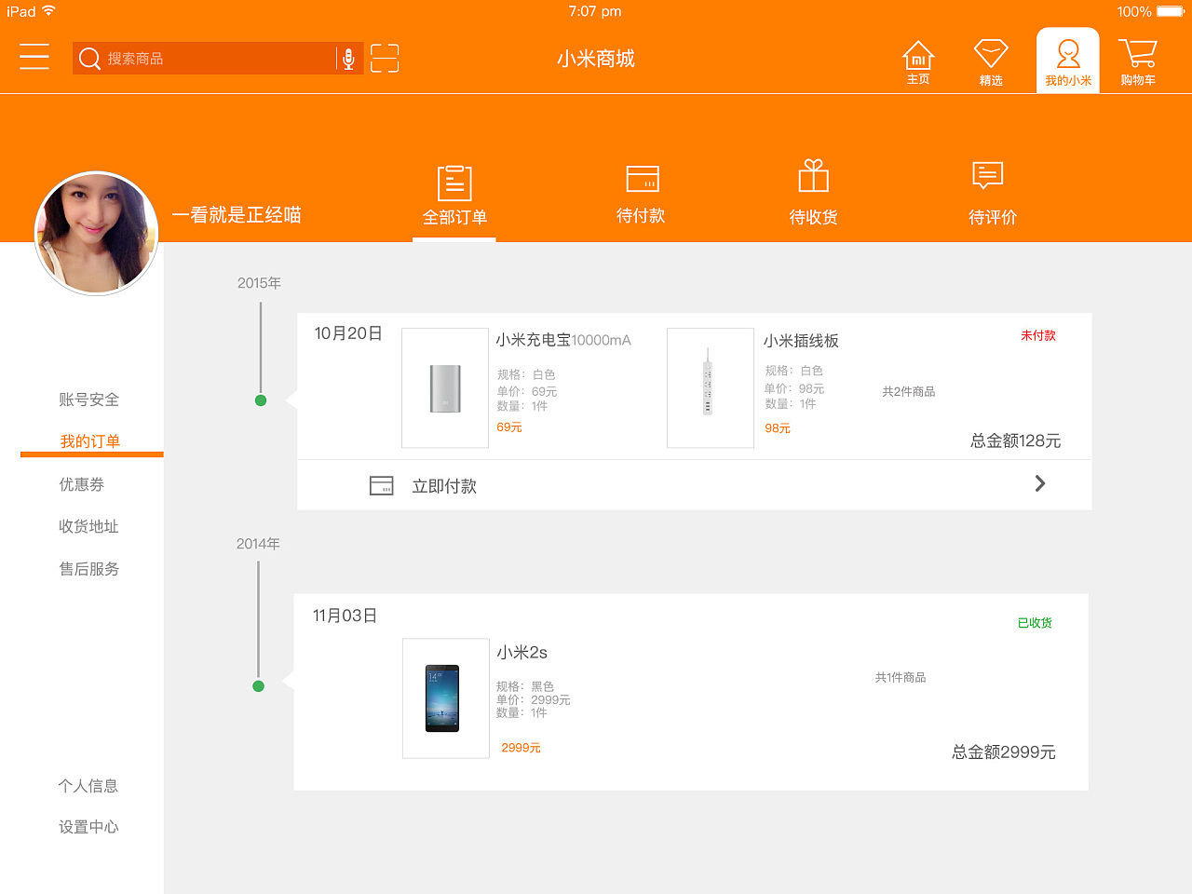This screenshot has height=894, width=1192.
Task: Click 共1件商品 item count
Action: point(901,678)
